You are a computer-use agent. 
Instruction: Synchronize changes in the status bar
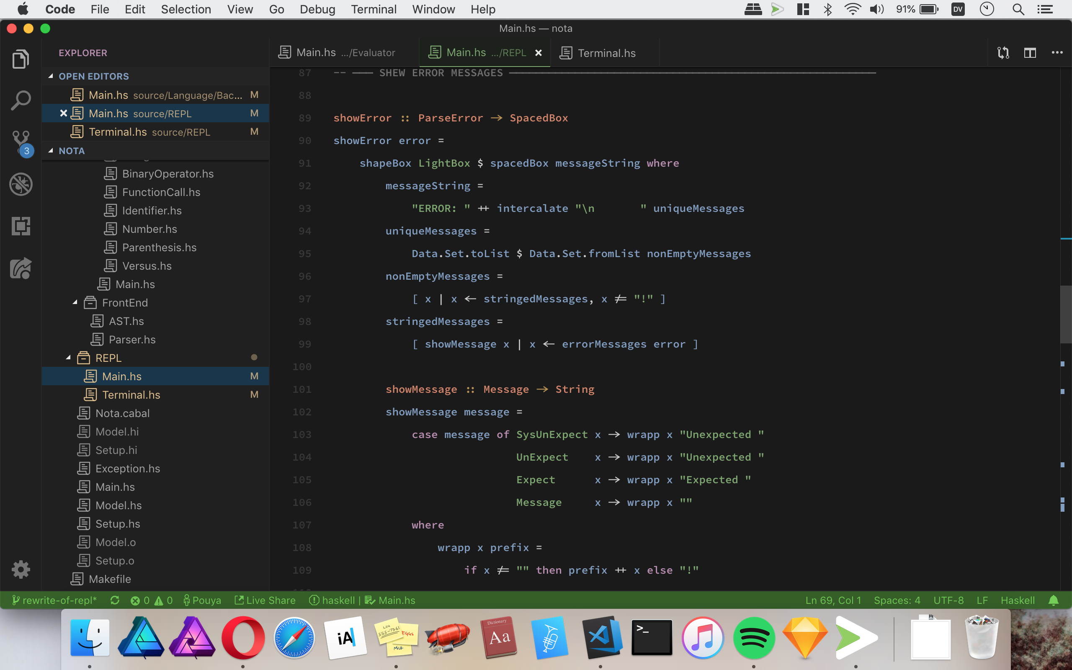(115, 600)
